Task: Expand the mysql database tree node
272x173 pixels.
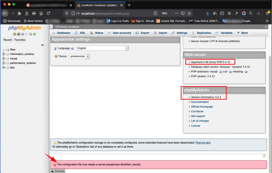Action: click(3, 59)
